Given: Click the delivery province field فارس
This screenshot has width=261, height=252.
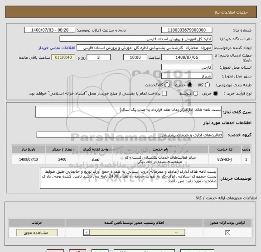Looking at the screenshot, I should pyautogui.click(x=187, y=67).
